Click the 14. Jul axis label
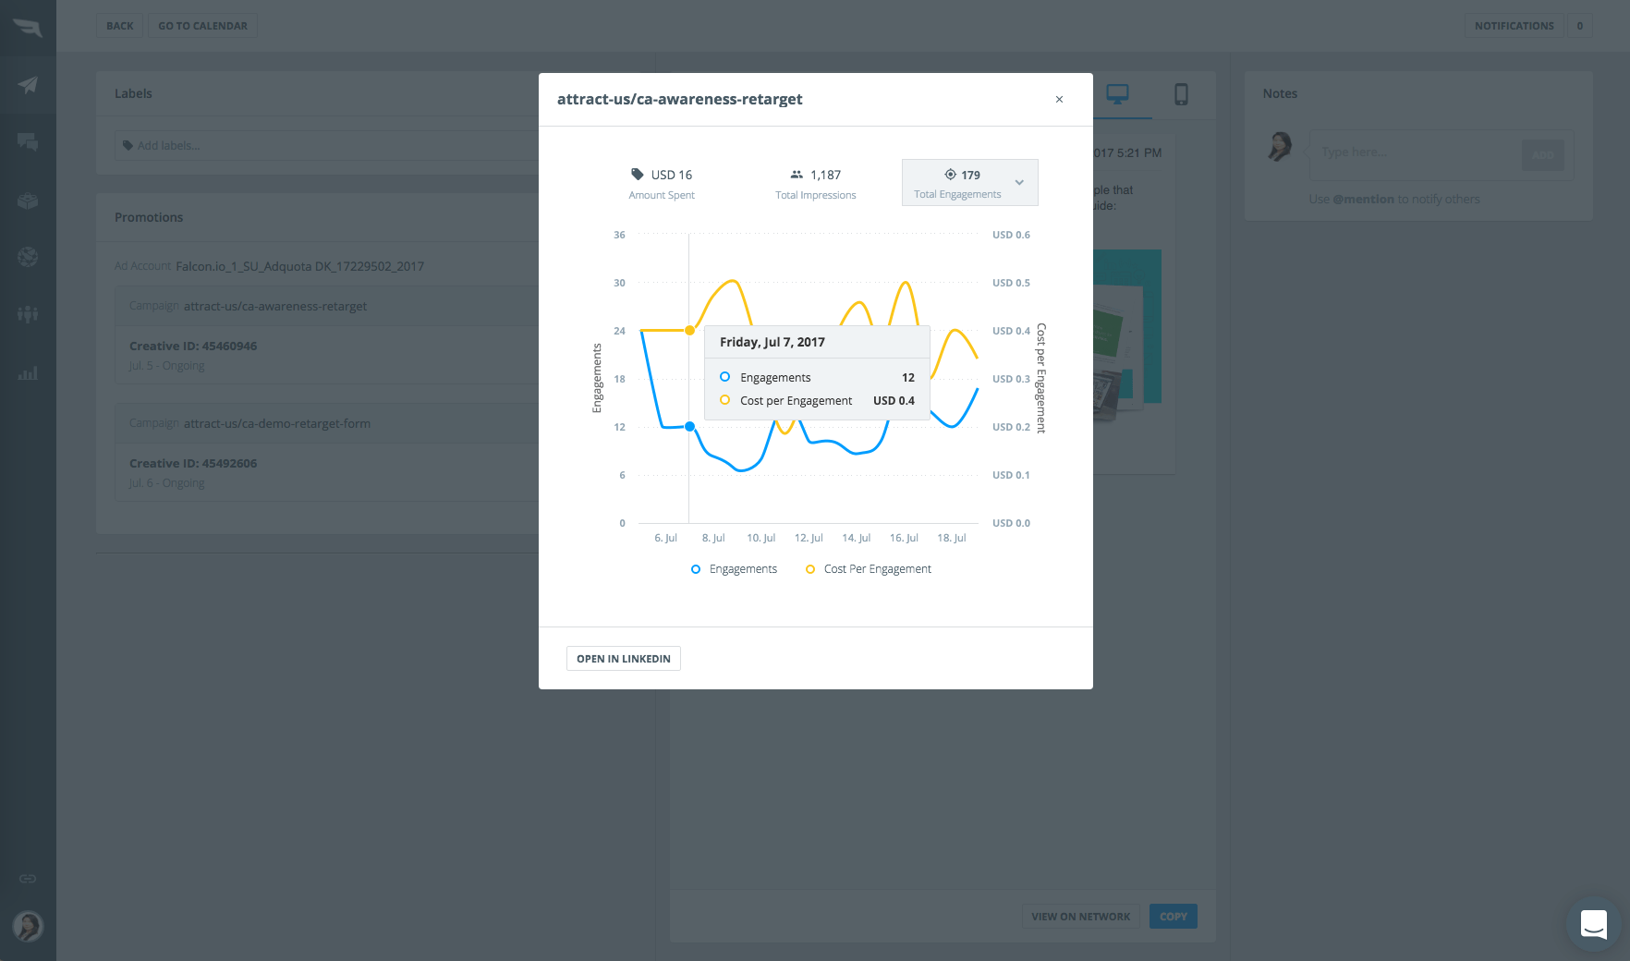Viewport: 1630px width, 961px height. tap(856, 538)
